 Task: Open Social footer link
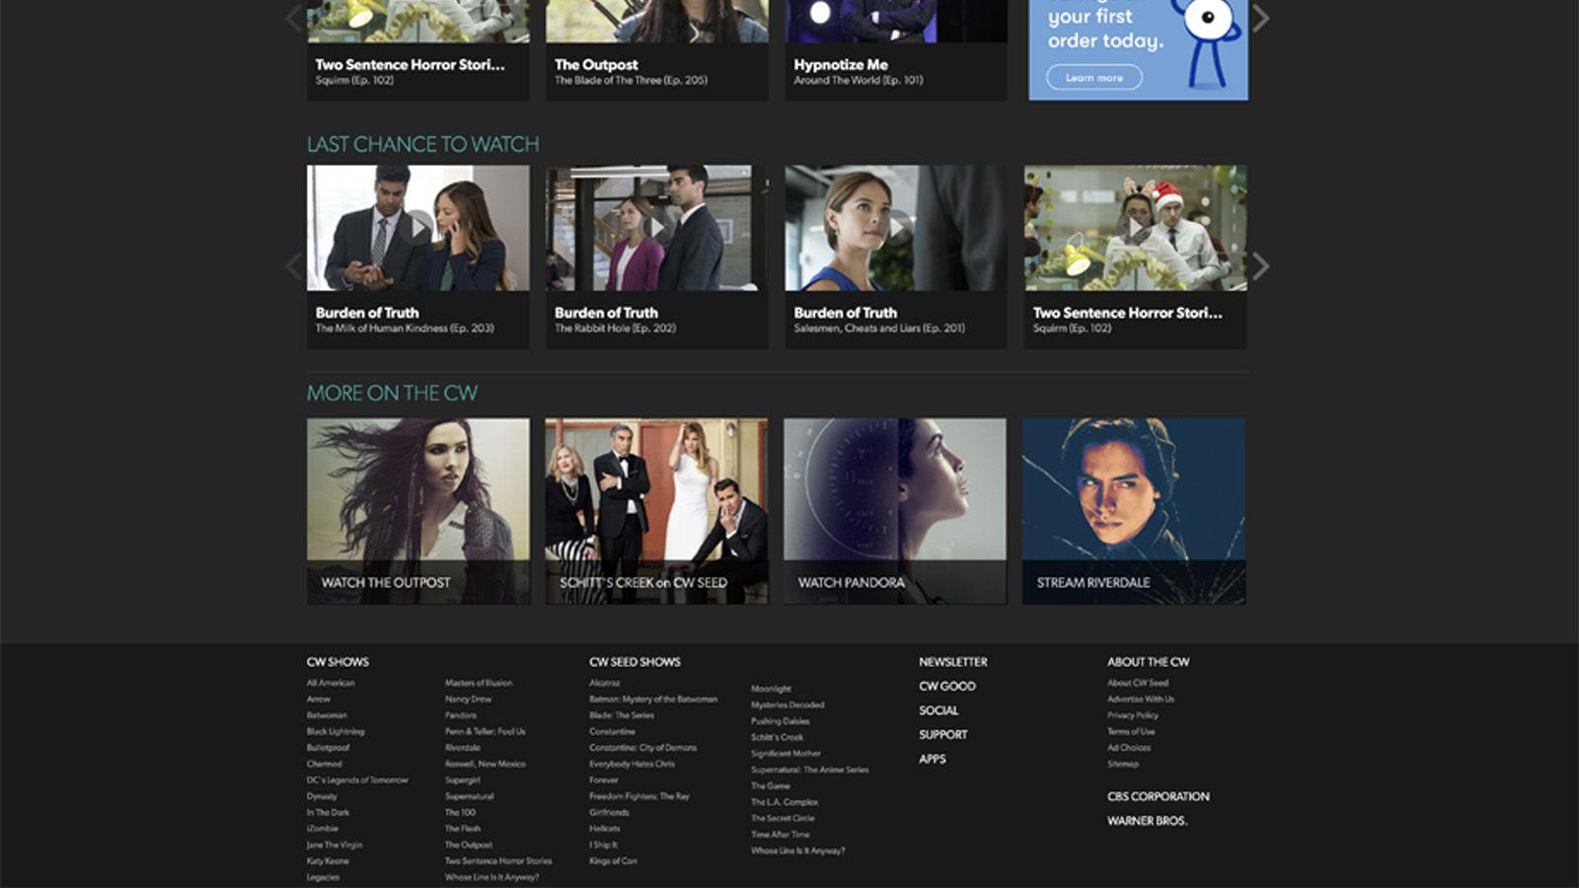point(939,710)
